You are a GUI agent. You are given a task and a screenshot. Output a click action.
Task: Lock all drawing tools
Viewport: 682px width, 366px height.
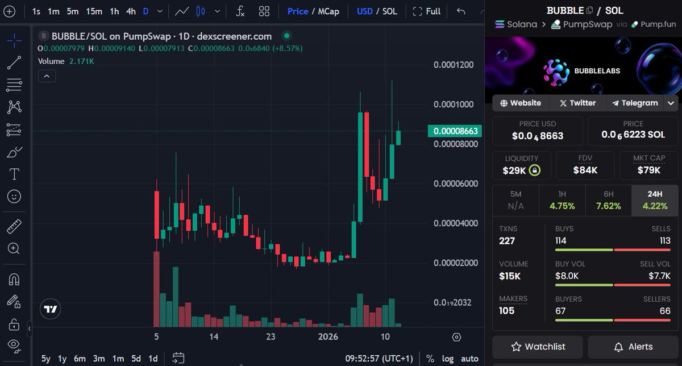[x=14, y=324]
